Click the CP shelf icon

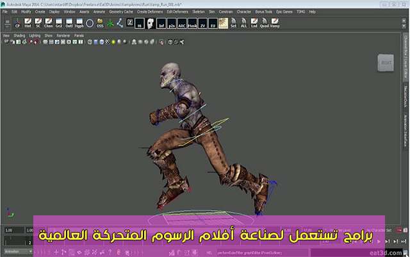[x=17, y=23]
